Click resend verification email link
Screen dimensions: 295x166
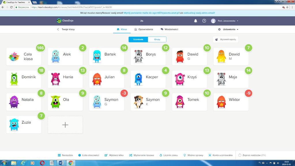(151, 13)
